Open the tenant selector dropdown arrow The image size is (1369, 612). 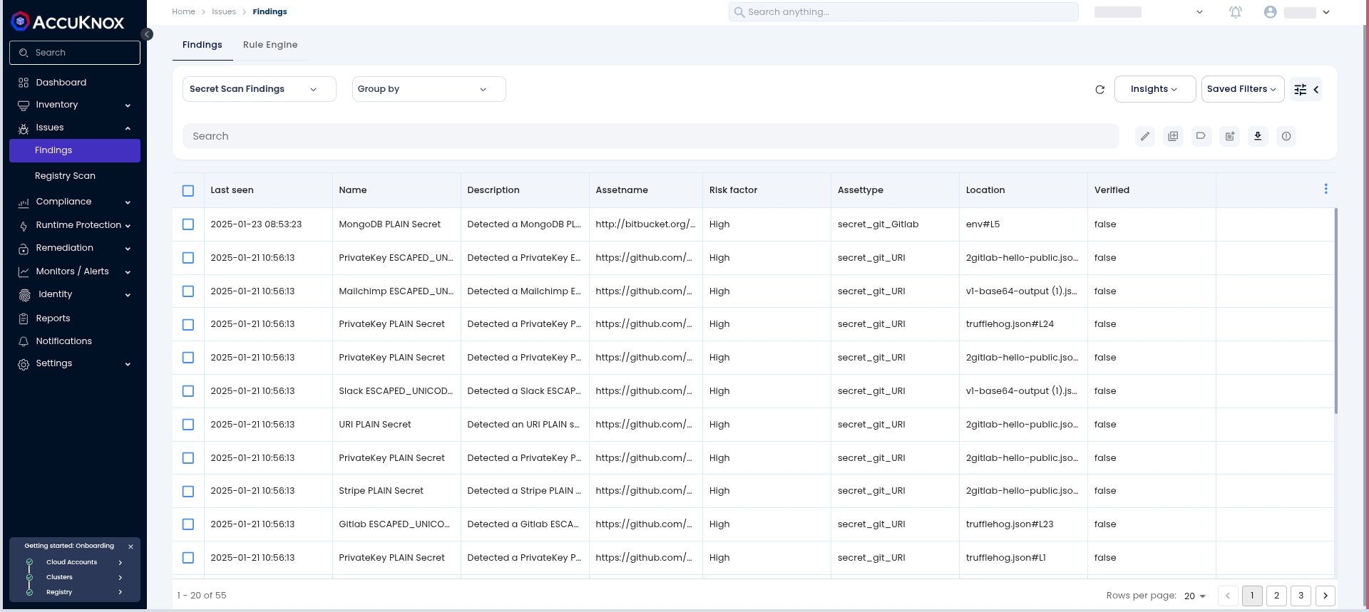pyautogui.click(x=1199, y=12)
